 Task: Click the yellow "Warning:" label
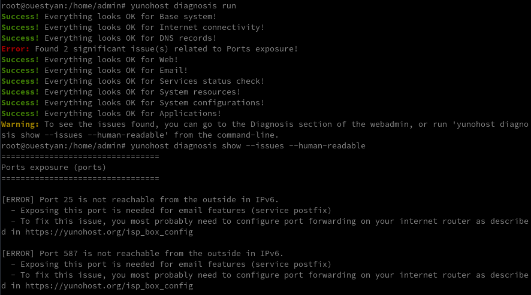click(20, 124)
